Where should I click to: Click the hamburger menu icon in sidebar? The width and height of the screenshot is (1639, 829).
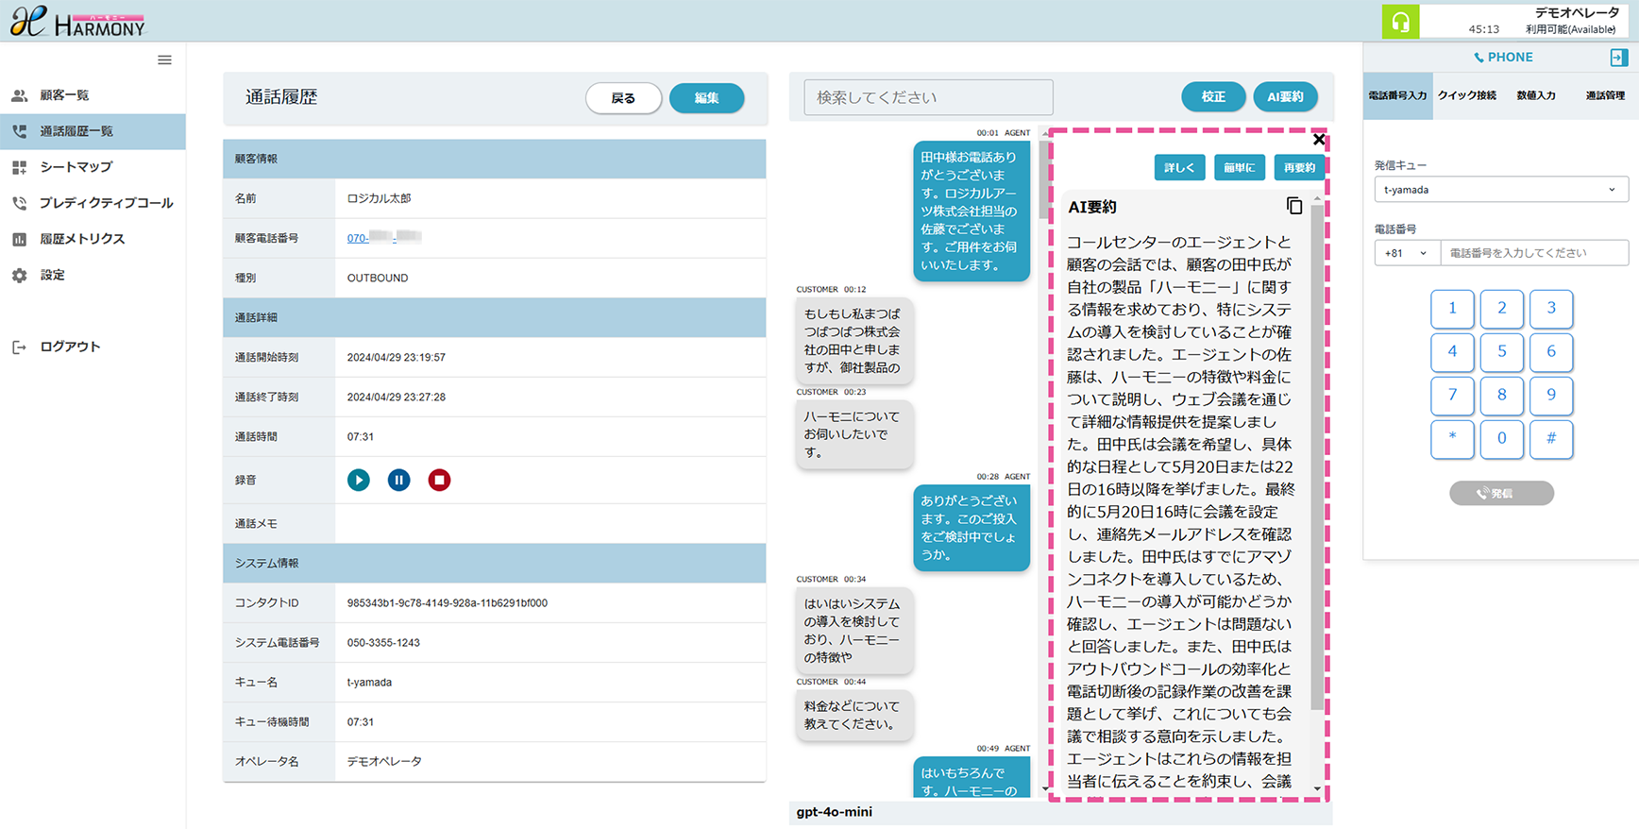(x=164, y=60)
